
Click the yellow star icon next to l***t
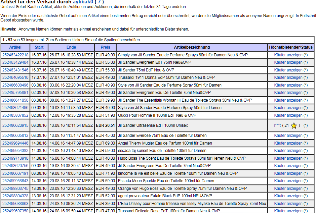point(294,126)
